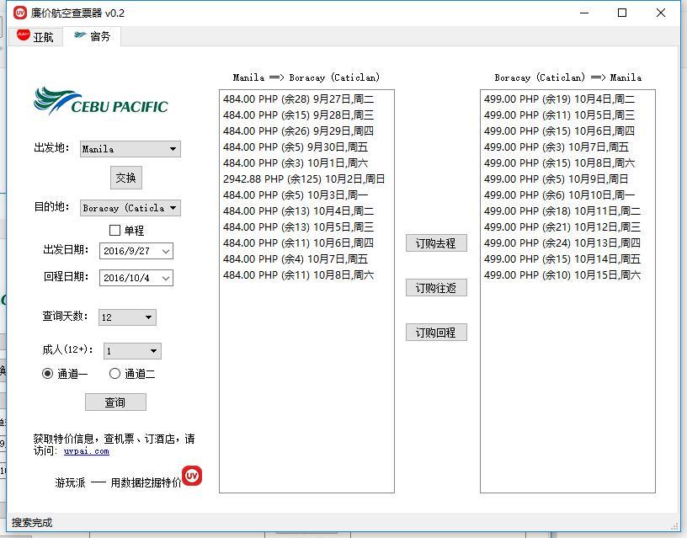This screenshot has height=538, width=687.
Task: Click the UV app icon in title bar
Action: tap(20, 13)
